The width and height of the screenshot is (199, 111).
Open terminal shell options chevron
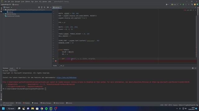pyautogui.click(x=20, y=68)
